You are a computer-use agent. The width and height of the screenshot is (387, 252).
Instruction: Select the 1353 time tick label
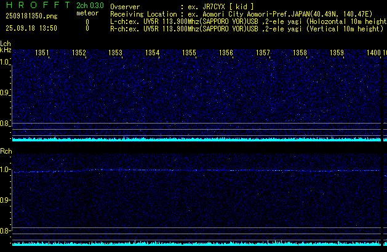(x=115, y=53)
